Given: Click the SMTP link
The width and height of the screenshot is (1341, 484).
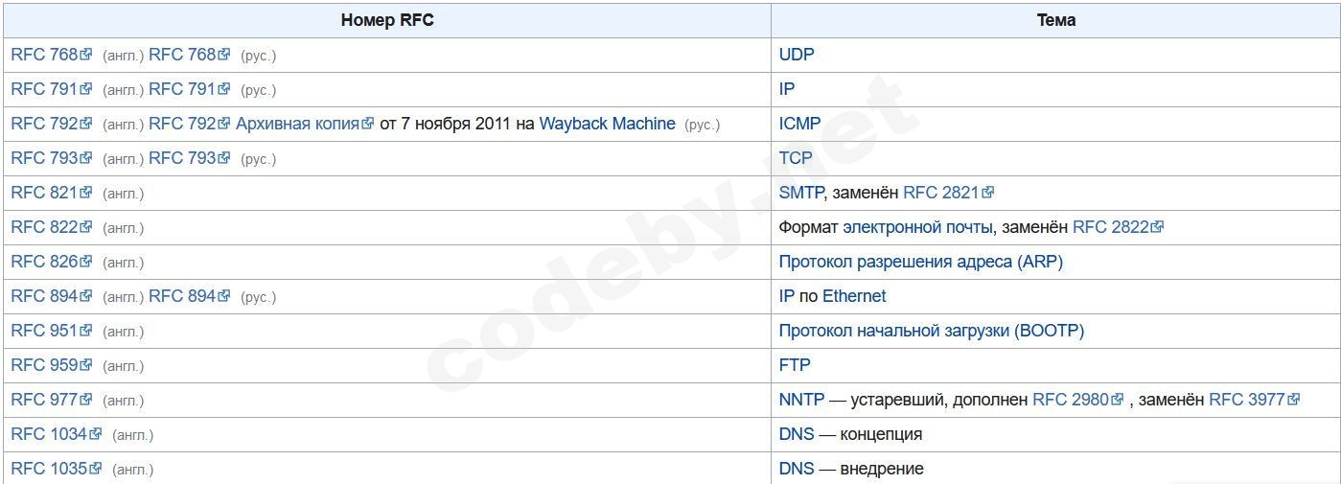Looking at the screenshot, I should [801, 193].
